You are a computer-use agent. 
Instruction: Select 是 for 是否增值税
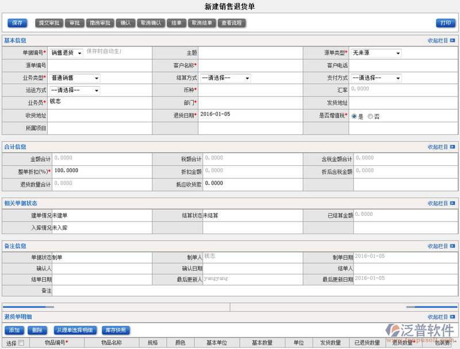(354, 116)
